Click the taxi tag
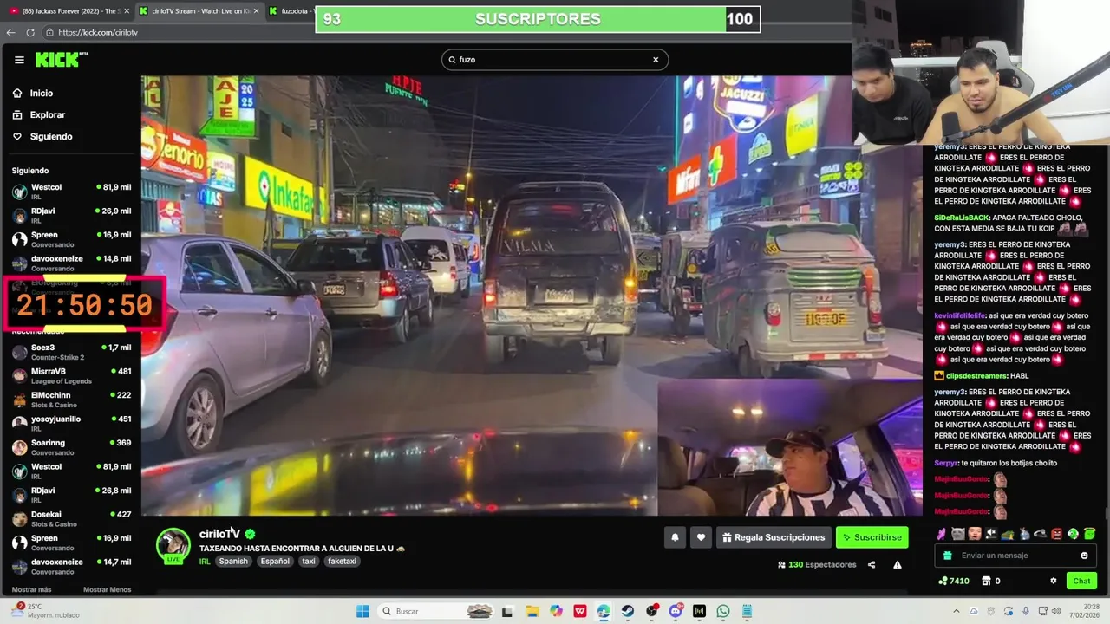This screenshot has width=1110, height=624. (309, 562)
